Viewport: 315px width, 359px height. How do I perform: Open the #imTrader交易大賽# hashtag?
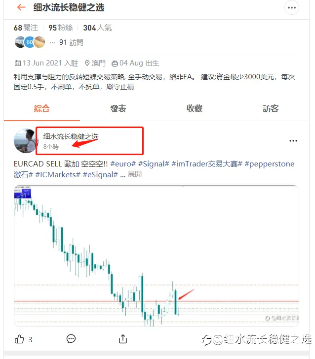207,164
